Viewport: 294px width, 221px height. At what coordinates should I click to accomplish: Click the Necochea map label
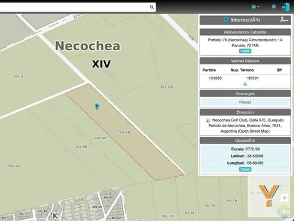pos(88,46)
